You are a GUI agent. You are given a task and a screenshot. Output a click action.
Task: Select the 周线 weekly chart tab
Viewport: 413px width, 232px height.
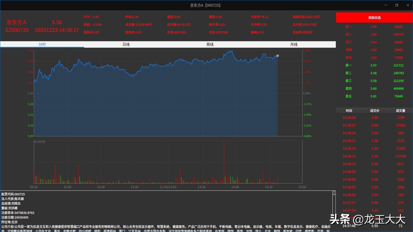(x=210, y=44)
